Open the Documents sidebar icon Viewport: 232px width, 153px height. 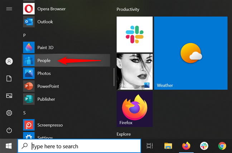[9, 78]
